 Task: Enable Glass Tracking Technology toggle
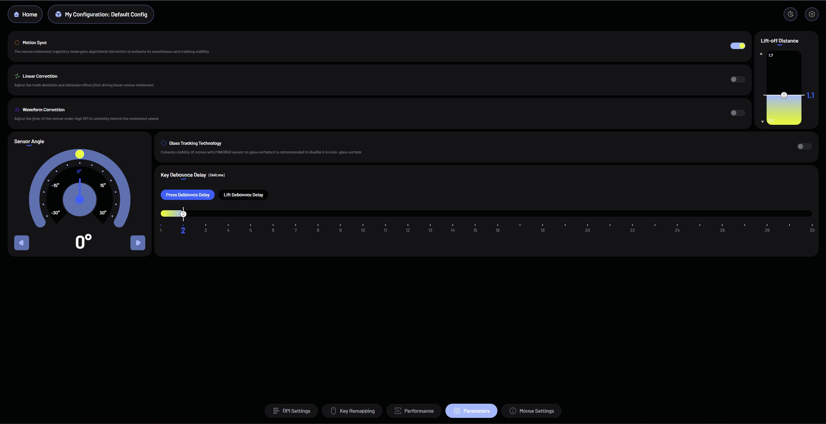[804, 146]
